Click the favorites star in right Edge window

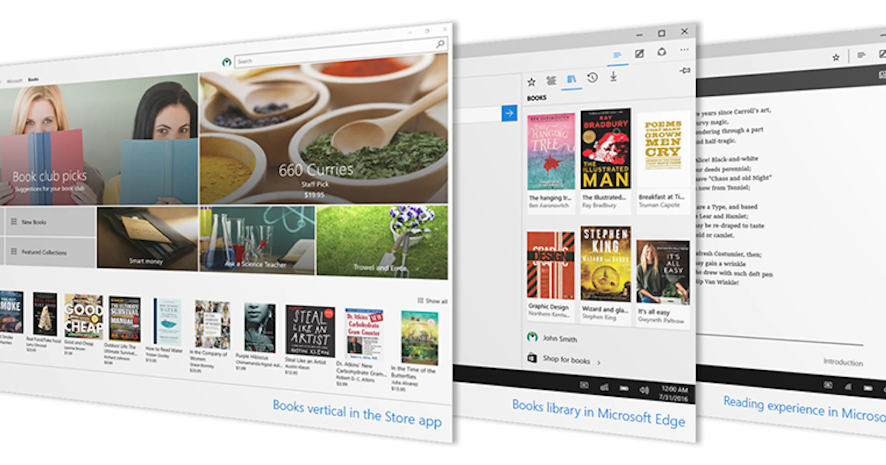pos(836,57)
